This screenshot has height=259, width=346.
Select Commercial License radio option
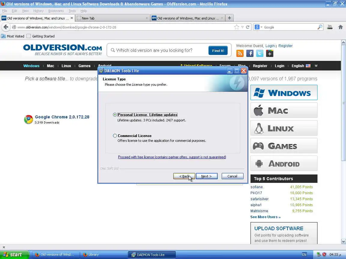(x=115, y=136)
